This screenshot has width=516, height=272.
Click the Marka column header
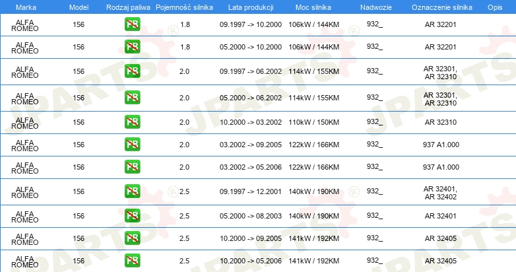pos(26,7)
